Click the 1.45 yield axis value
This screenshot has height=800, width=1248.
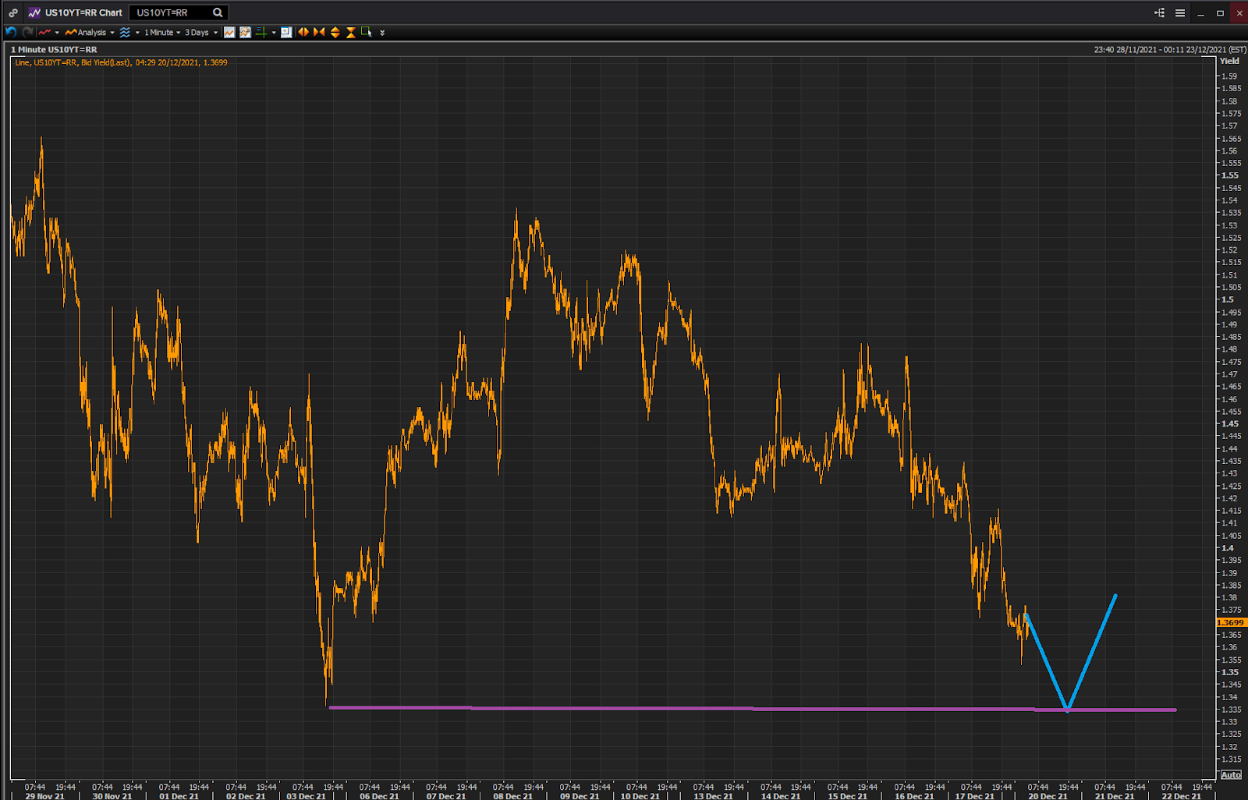(1230, 424)
